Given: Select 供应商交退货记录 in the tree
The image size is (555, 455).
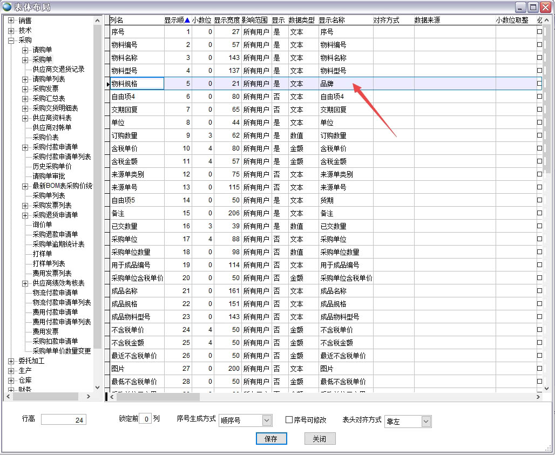Looking at the screenshot, I should [x=58, y=69].
